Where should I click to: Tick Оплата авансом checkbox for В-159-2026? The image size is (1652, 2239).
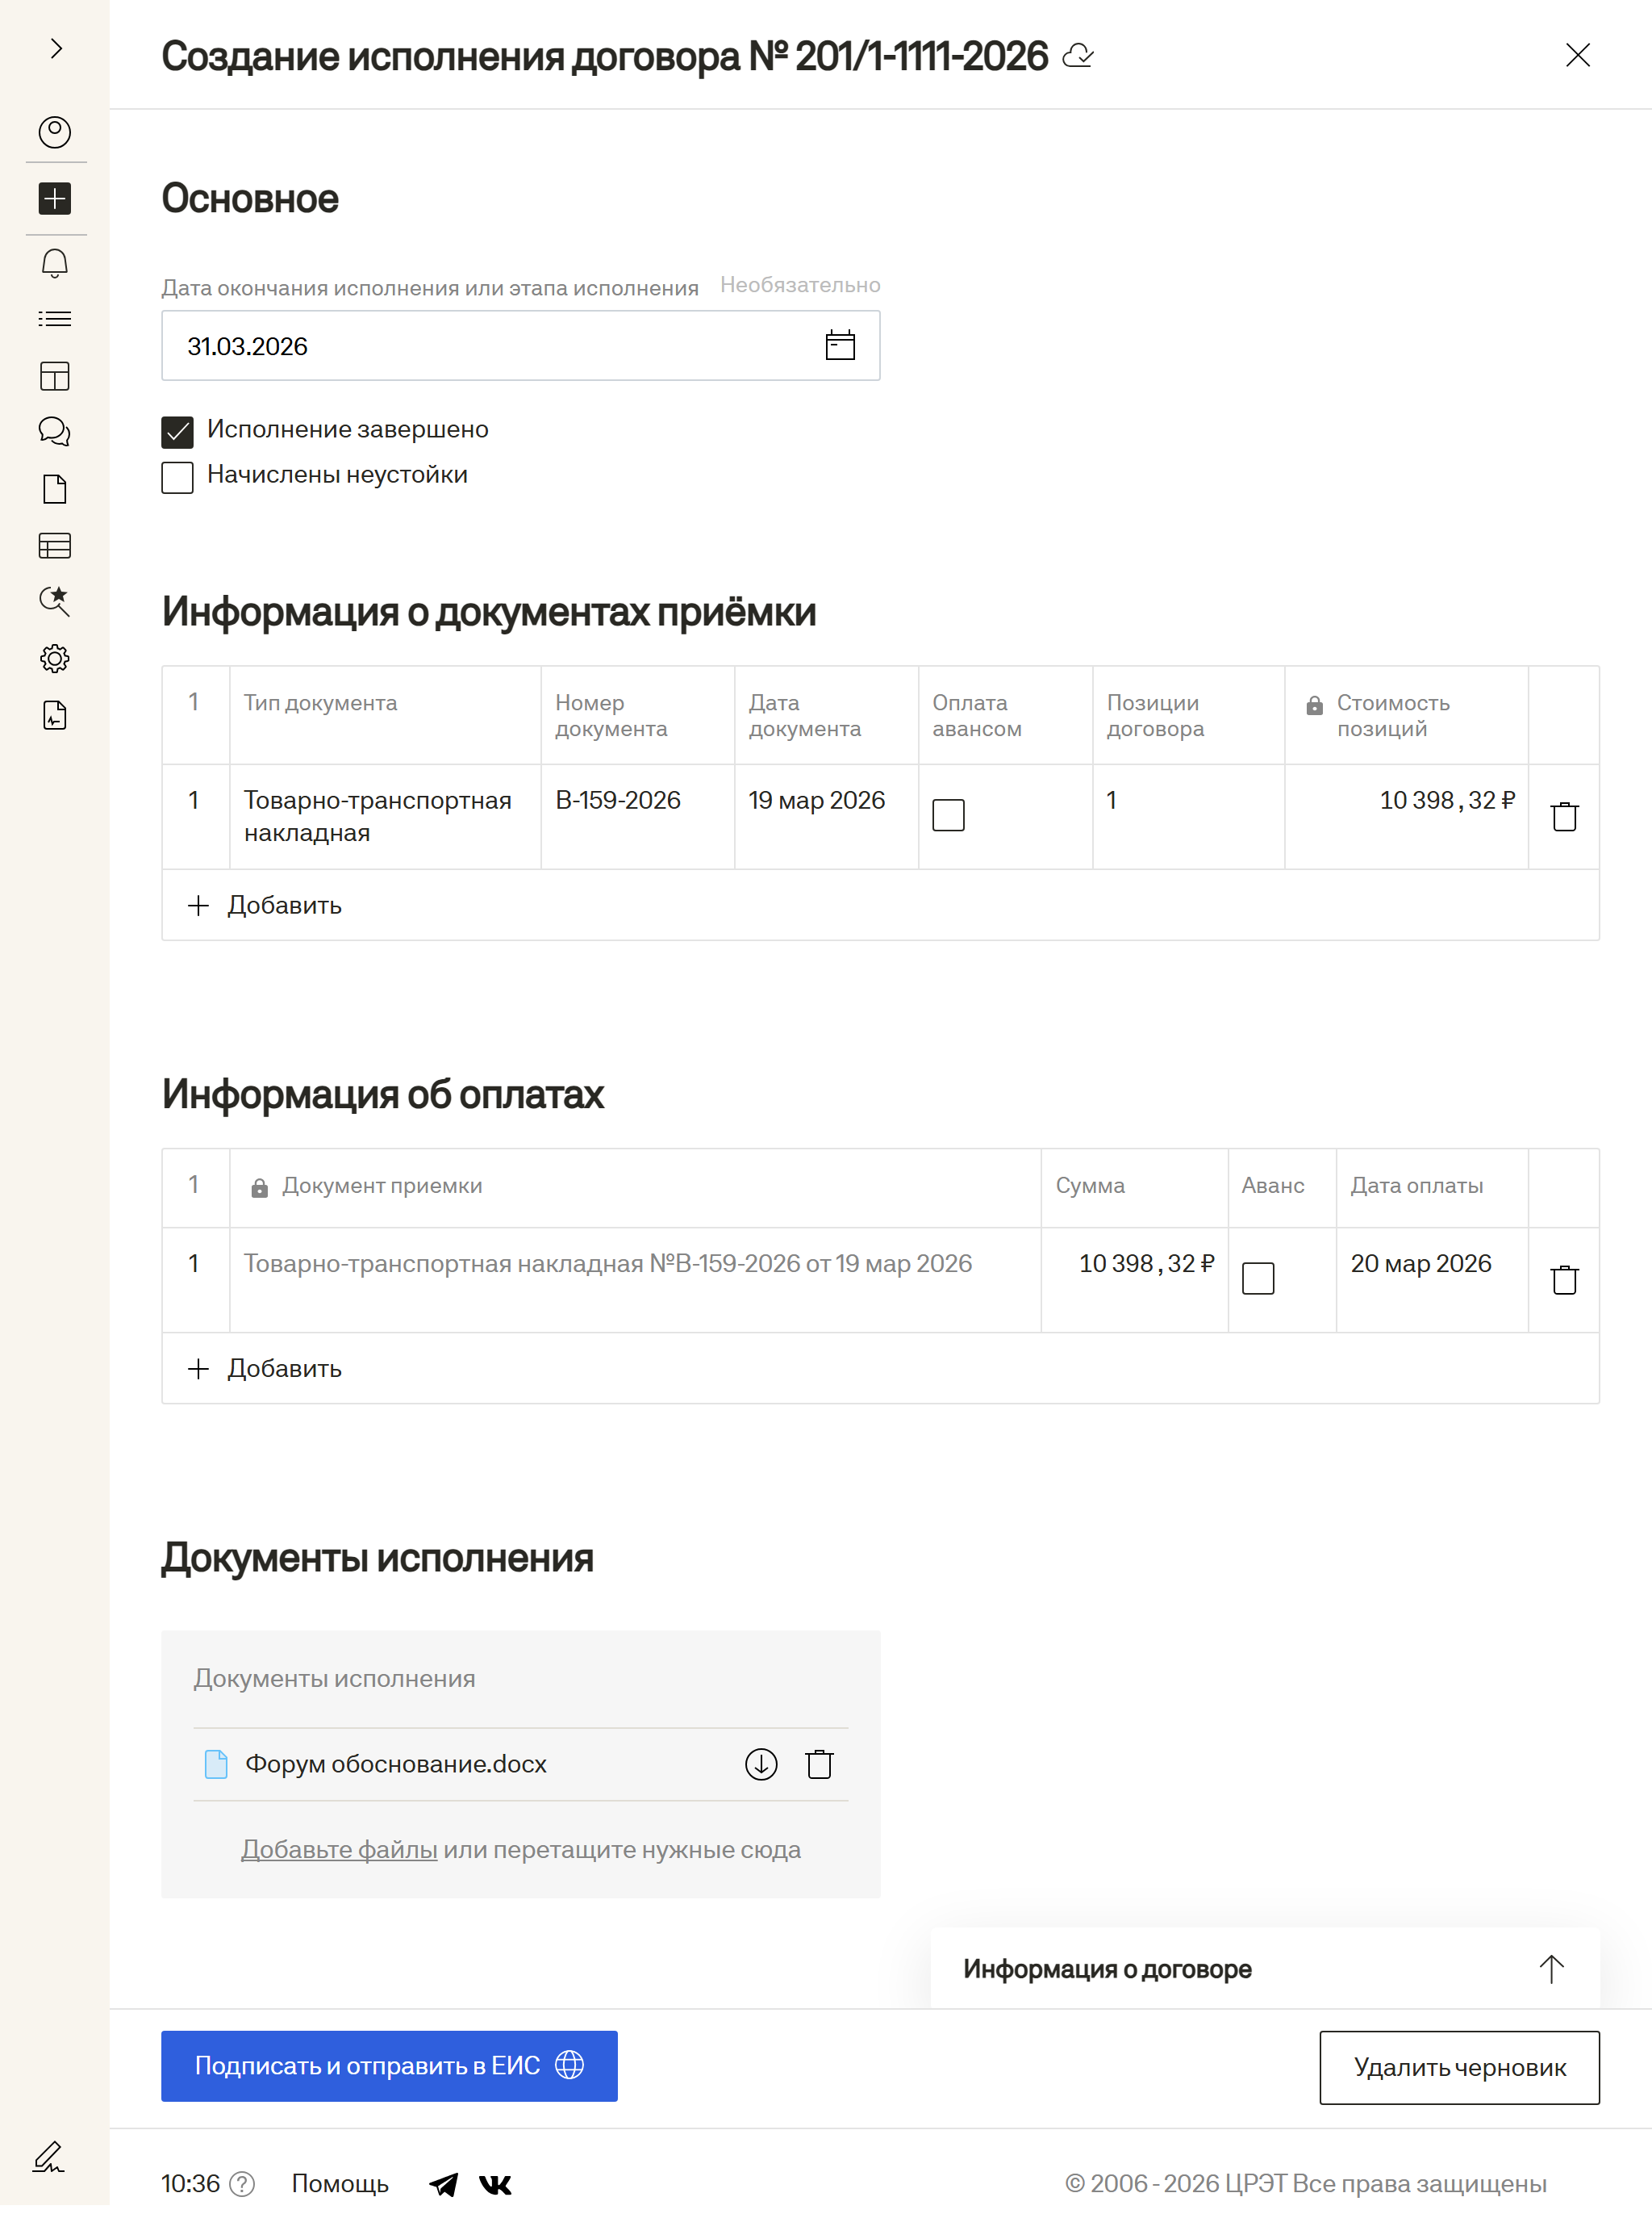coord(948,815)
